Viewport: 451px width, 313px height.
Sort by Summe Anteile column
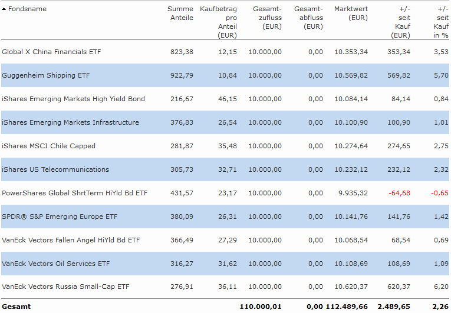click(x=180, y=14)
